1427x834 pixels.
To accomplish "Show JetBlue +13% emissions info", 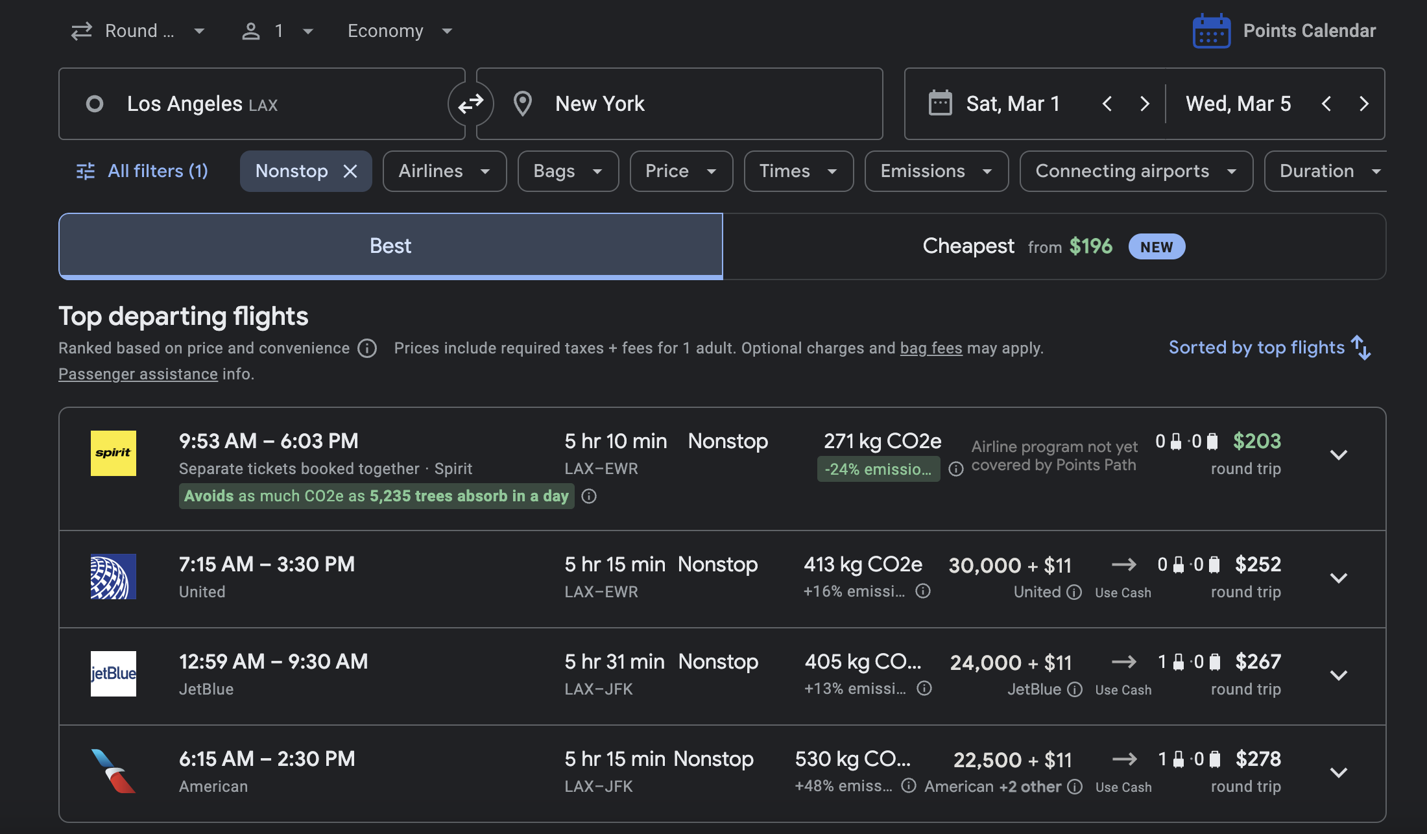I will click(924, 688).
